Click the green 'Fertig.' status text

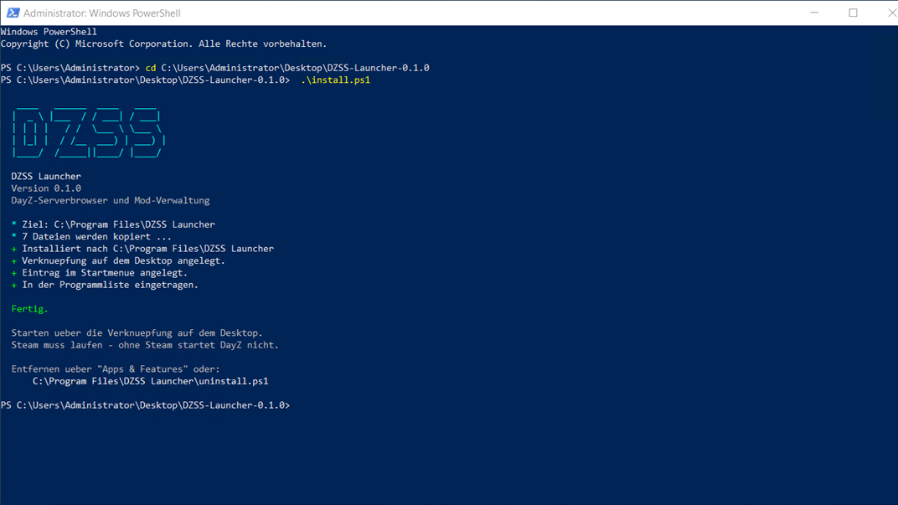(30, 308)
